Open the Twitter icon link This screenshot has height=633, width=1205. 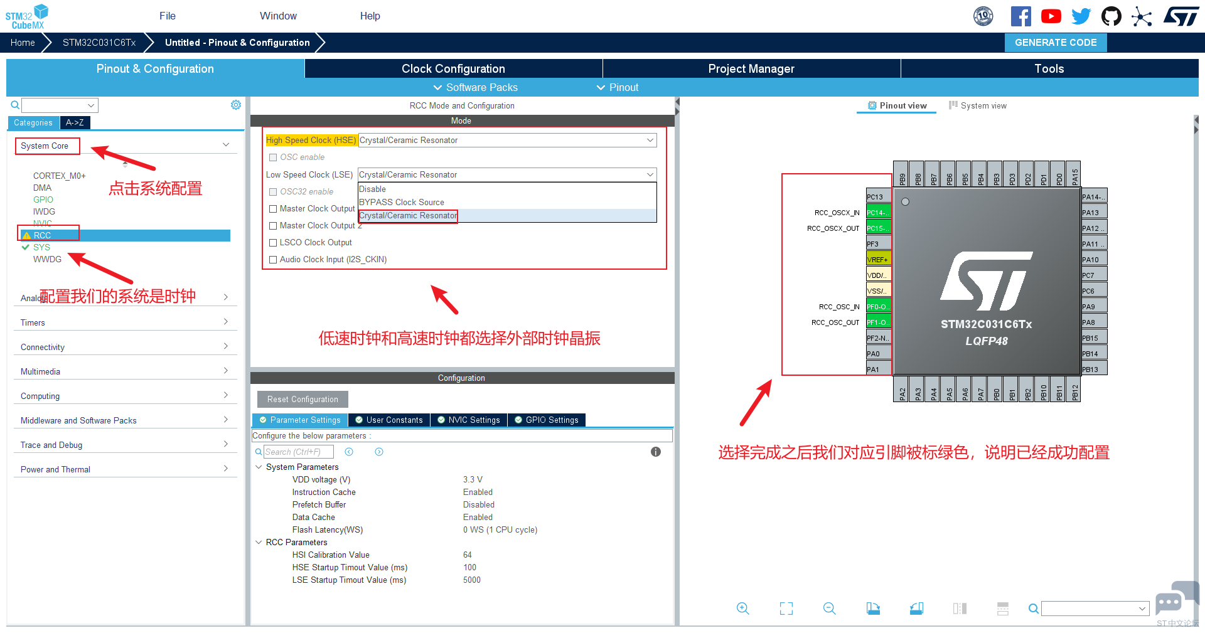pos(1081,16)
